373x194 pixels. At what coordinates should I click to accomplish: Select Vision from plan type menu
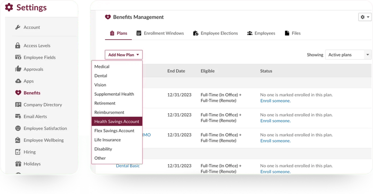pos(117,85)
